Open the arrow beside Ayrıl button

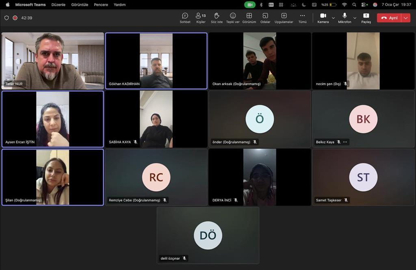[x=406, y=18]
